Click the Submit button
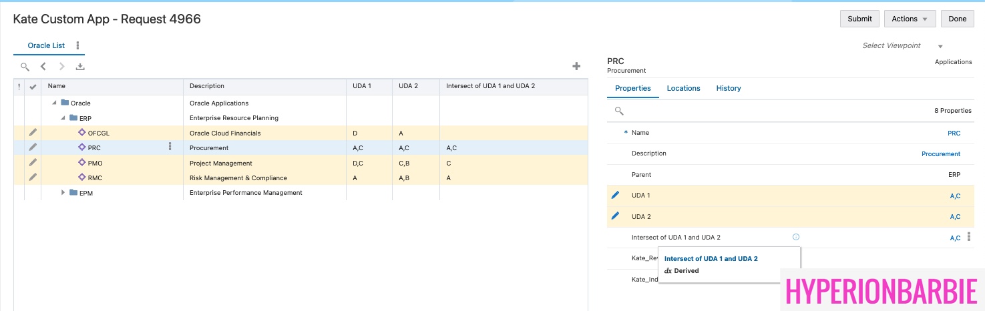 click(859, 19)
